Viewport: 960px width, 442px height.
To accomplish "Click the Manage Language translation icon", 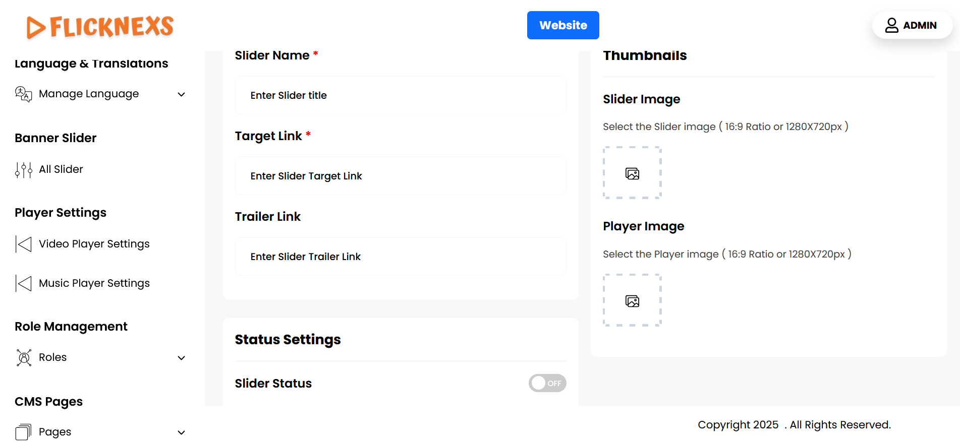I will pyautogui.click(x=23, y=94).
